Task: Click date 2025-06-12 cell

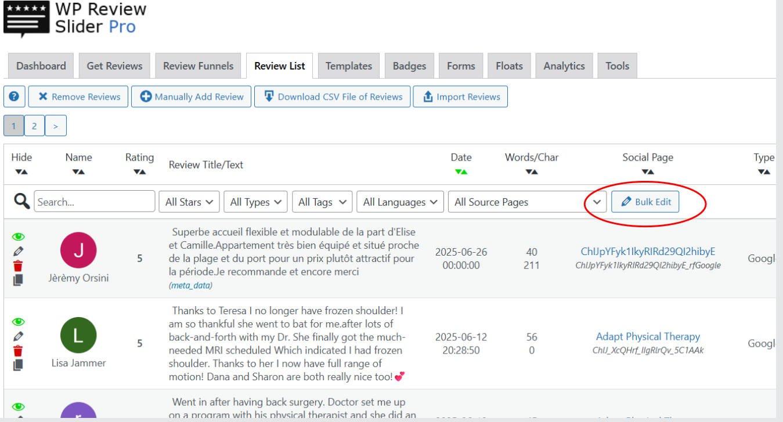Action: pos(461,344)
